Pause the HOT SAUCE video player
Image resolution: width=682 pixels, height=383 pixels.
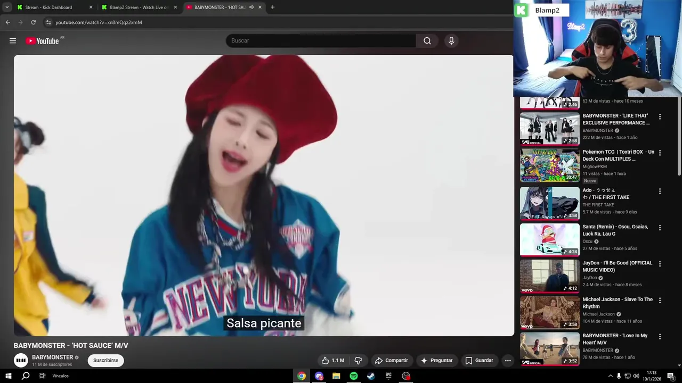(x=264, y=195)
